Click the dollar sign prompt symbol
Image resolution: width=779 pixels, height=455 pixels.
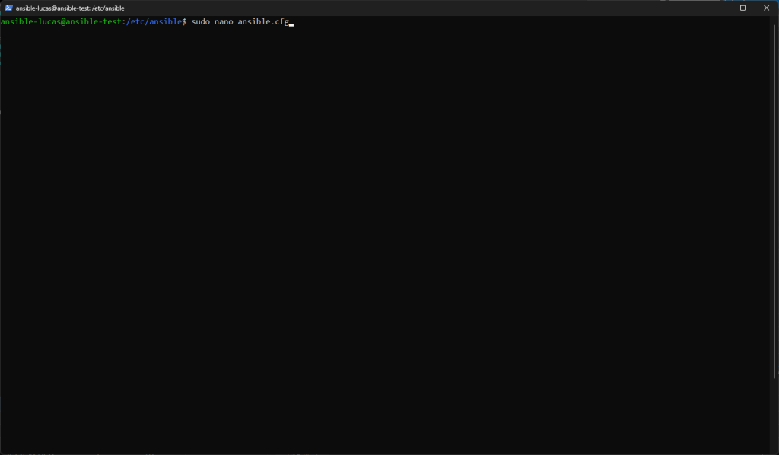click(184, 22)
